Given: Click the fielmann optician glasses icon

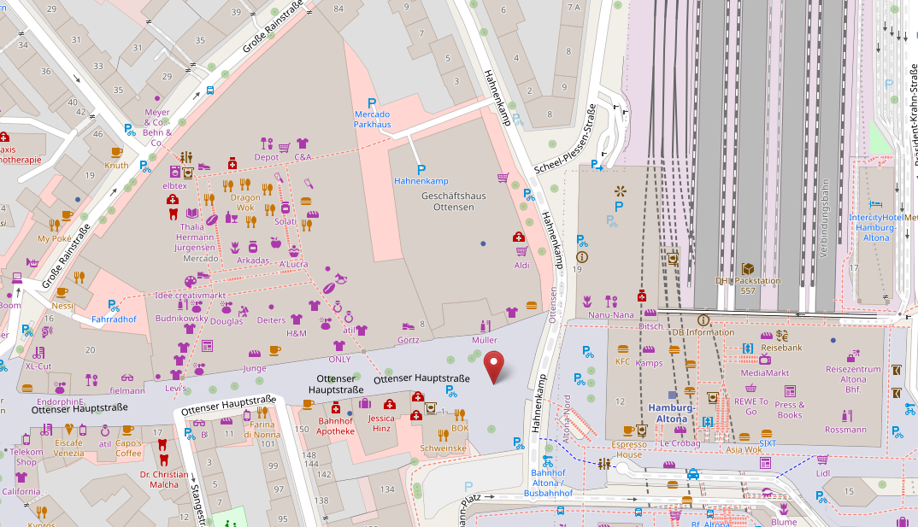Looking at the screenshot, I should point(127,378).
